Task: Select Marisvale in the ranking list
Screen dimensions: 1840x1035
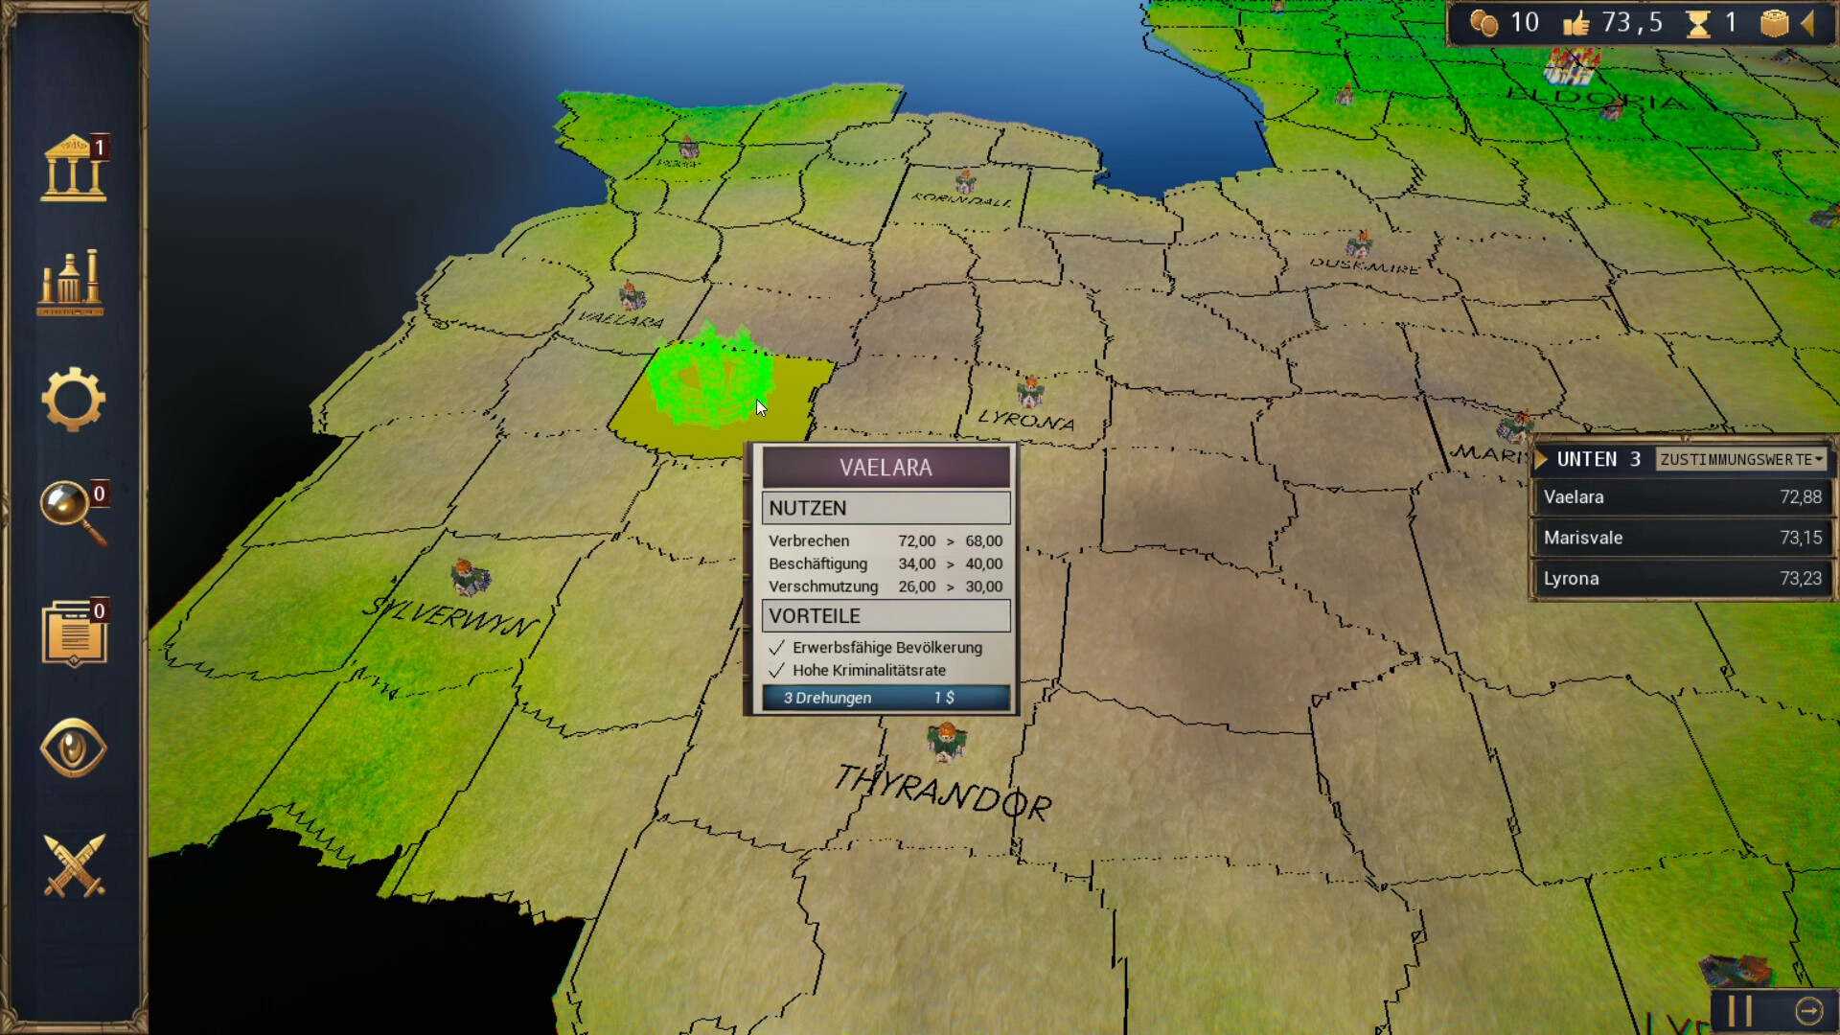Action: click(x=1682, y=538)
